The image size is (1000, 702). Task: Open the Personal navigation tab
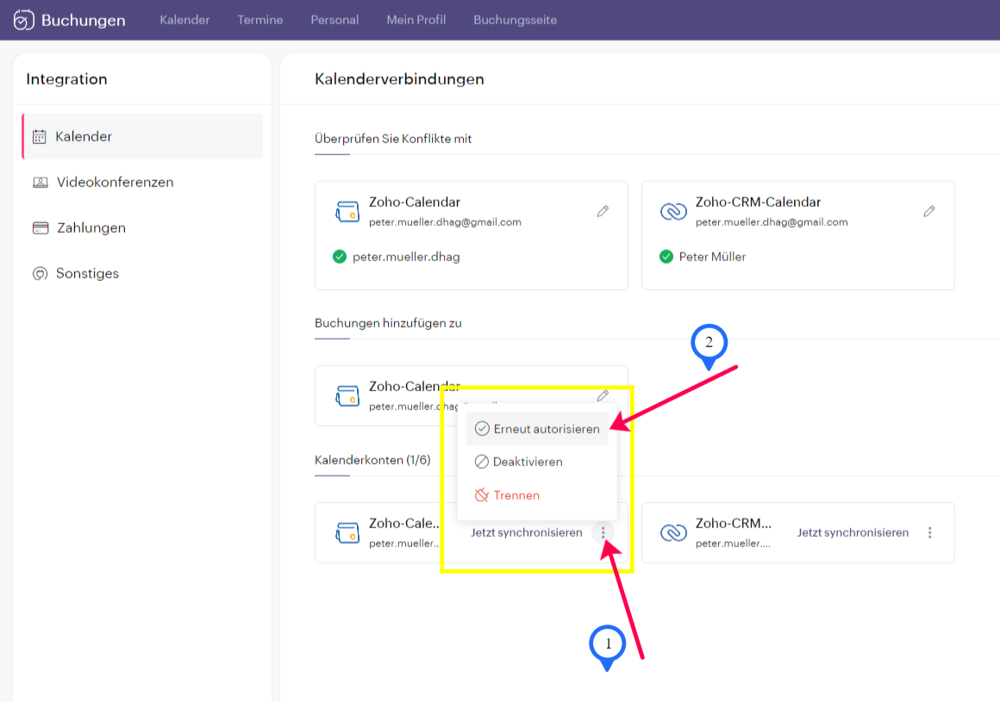(334, 20)
